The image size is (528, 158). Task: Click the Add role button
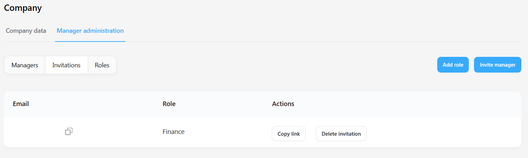453,65
